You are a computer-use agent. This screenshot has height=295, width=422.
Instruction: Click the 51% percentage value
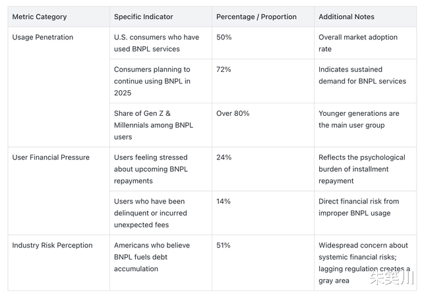pyautogui.click(x=224, y=246)
